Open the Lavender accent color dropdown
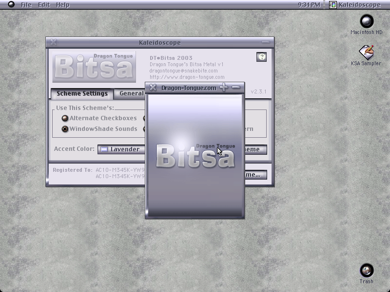 (x=121, y=149)
